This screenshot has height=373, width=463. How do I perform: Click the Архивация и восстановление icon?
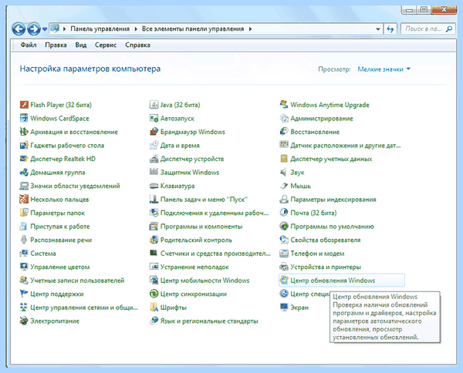click(24, 132)
